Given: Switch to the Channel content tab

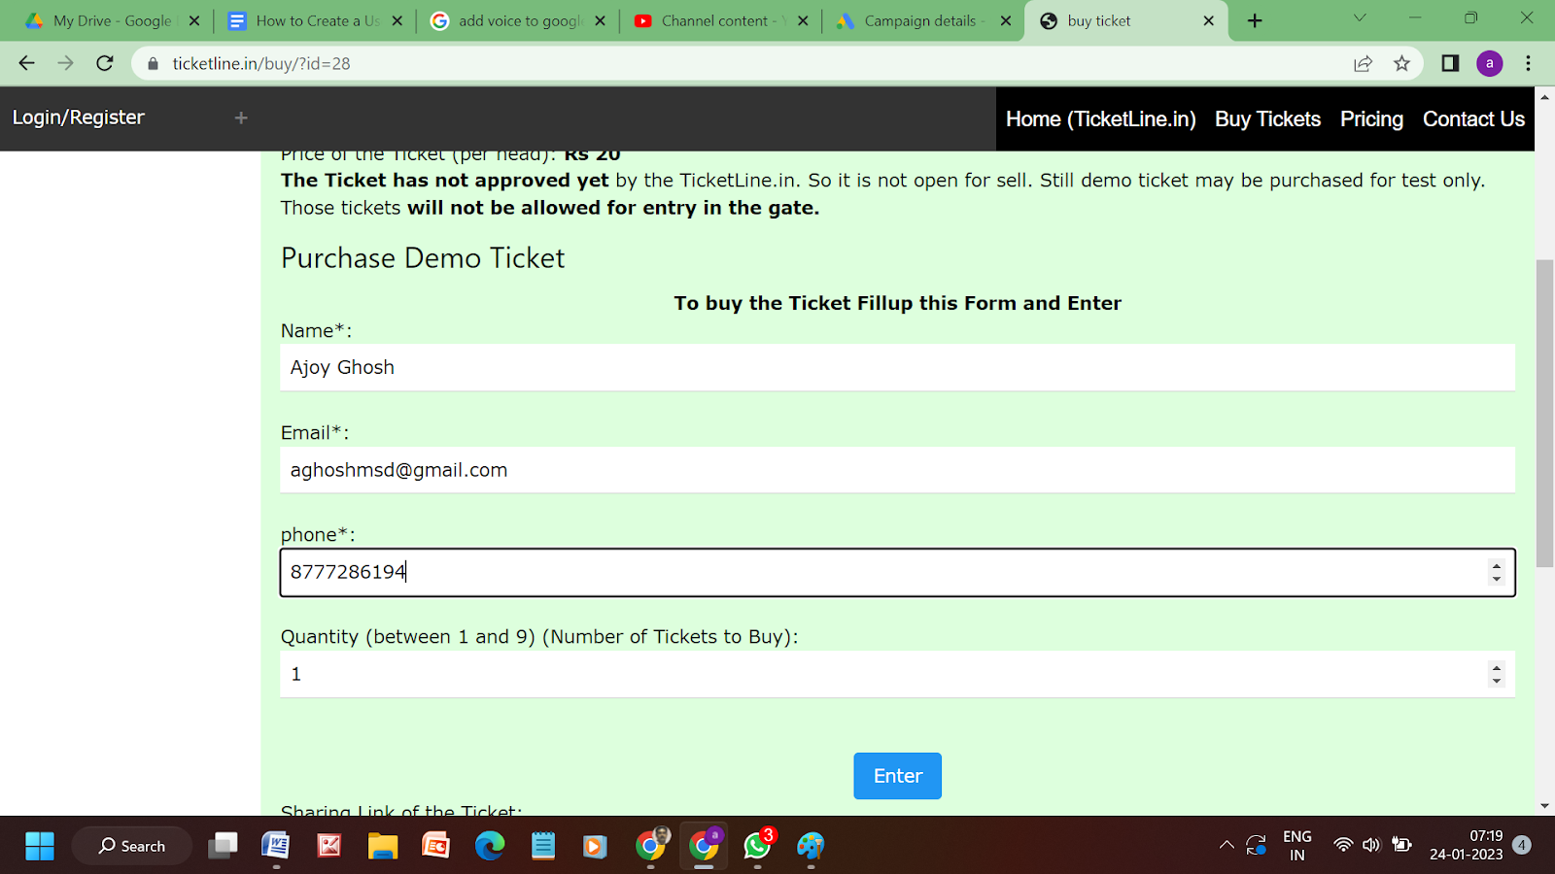Looking at the screenshot, I should tap(718, 20).
